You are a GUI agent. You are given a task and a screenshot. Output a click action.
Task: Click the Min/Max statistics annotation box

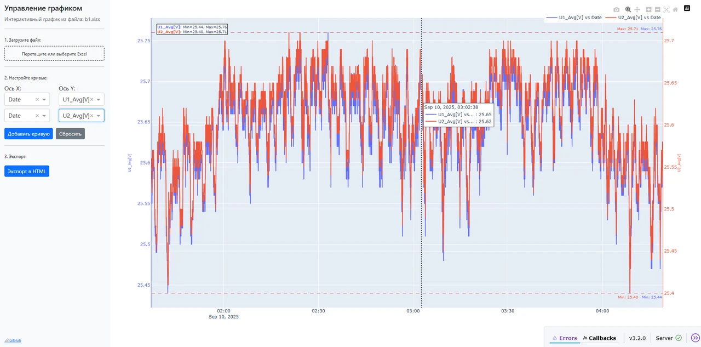[192, 30]
